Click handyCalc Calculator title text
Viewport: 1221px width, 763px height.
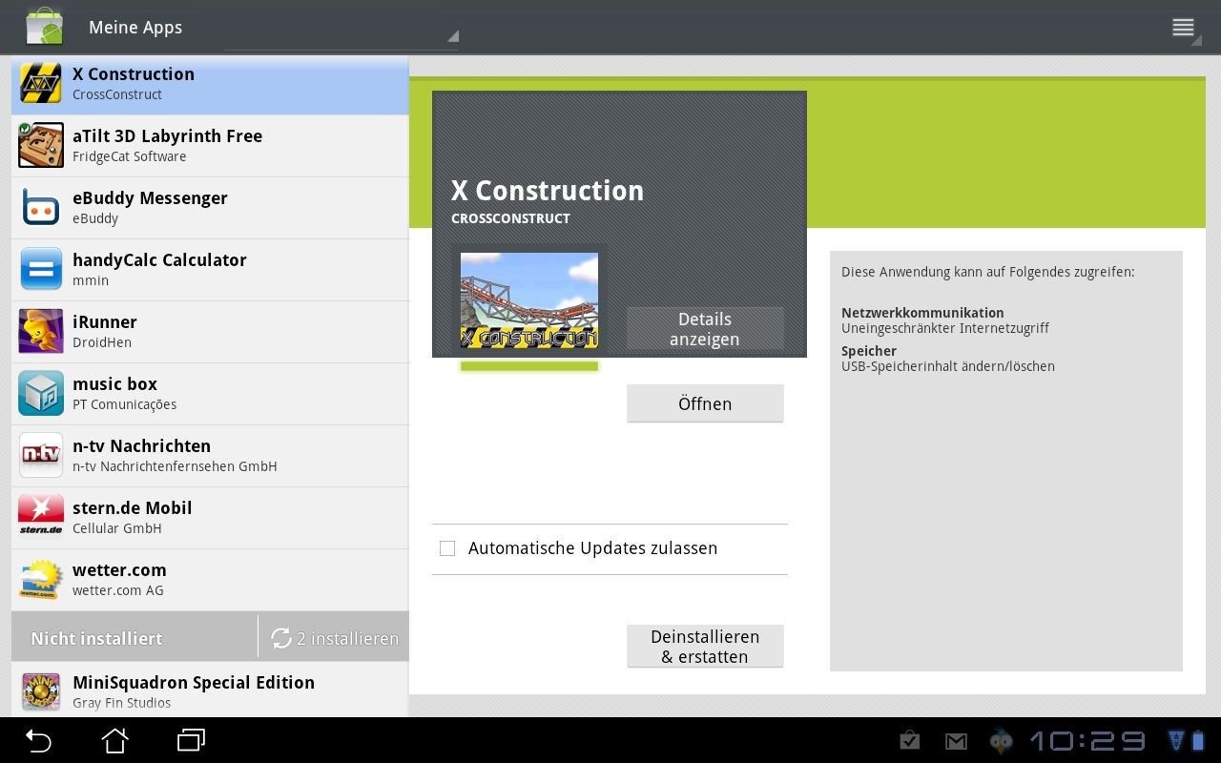(159, 259)
